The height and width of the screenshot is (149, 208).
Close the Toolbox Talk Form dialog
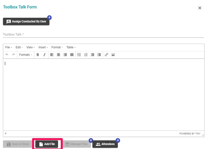pyautogui.click(x=200, y=8)
